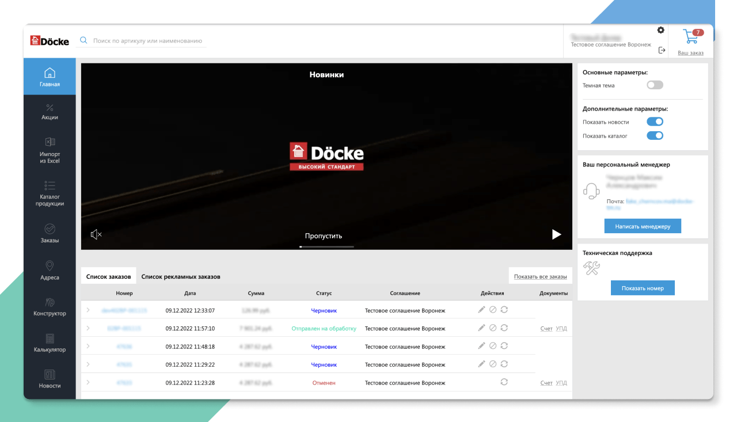Open Новости in the sidebar
Viewport: 737px width, 422px height.
coord(50,379)
